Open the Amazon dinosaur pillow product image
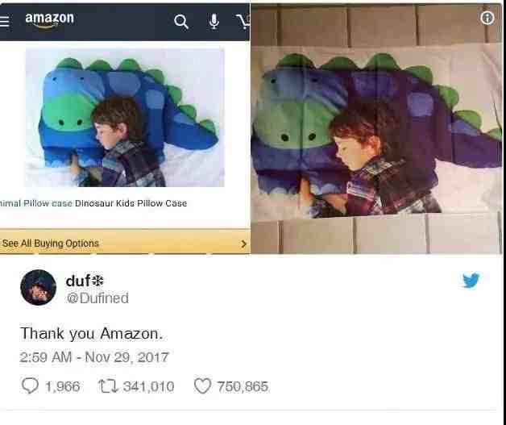The height and width of the screenshot is (425, 506). click(125, 118)
